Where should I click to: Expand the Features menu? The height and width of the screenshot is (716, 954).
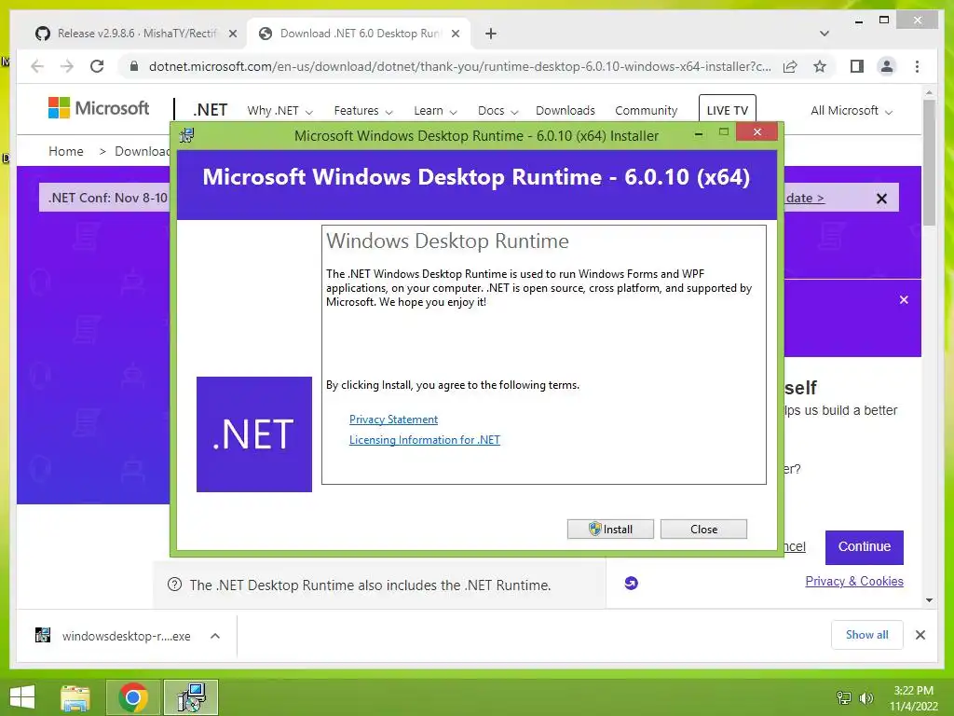tap(363, 111)
